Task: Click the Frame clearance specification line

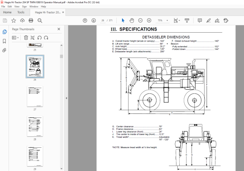Action: coord(137,129)
